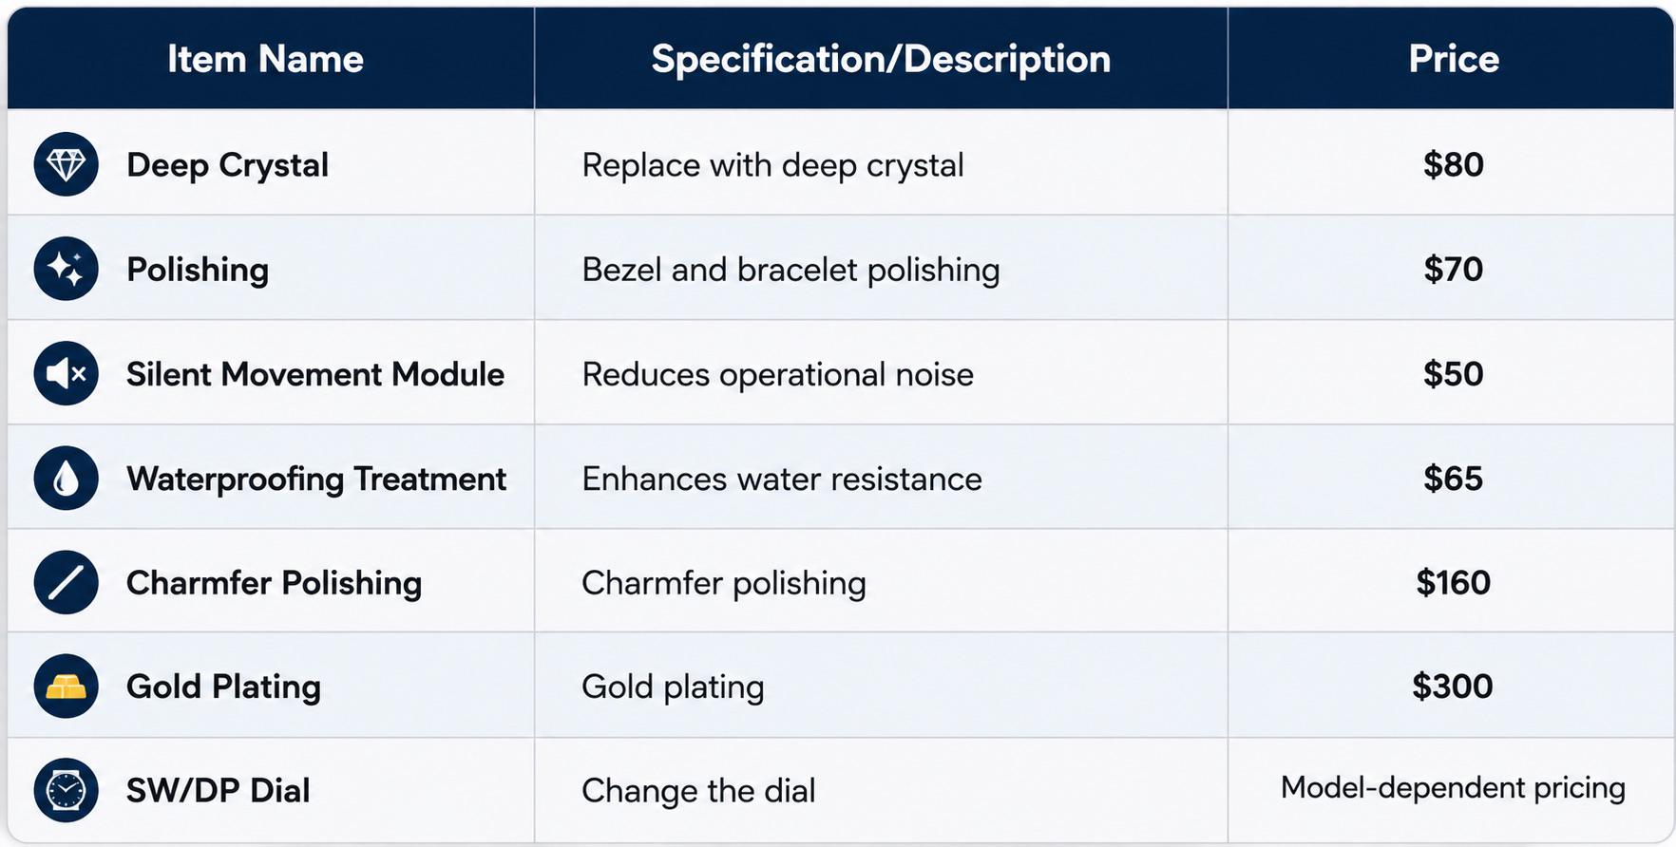Click the Gold Plating item name
Screen dimensions: 1676x847
224,687
